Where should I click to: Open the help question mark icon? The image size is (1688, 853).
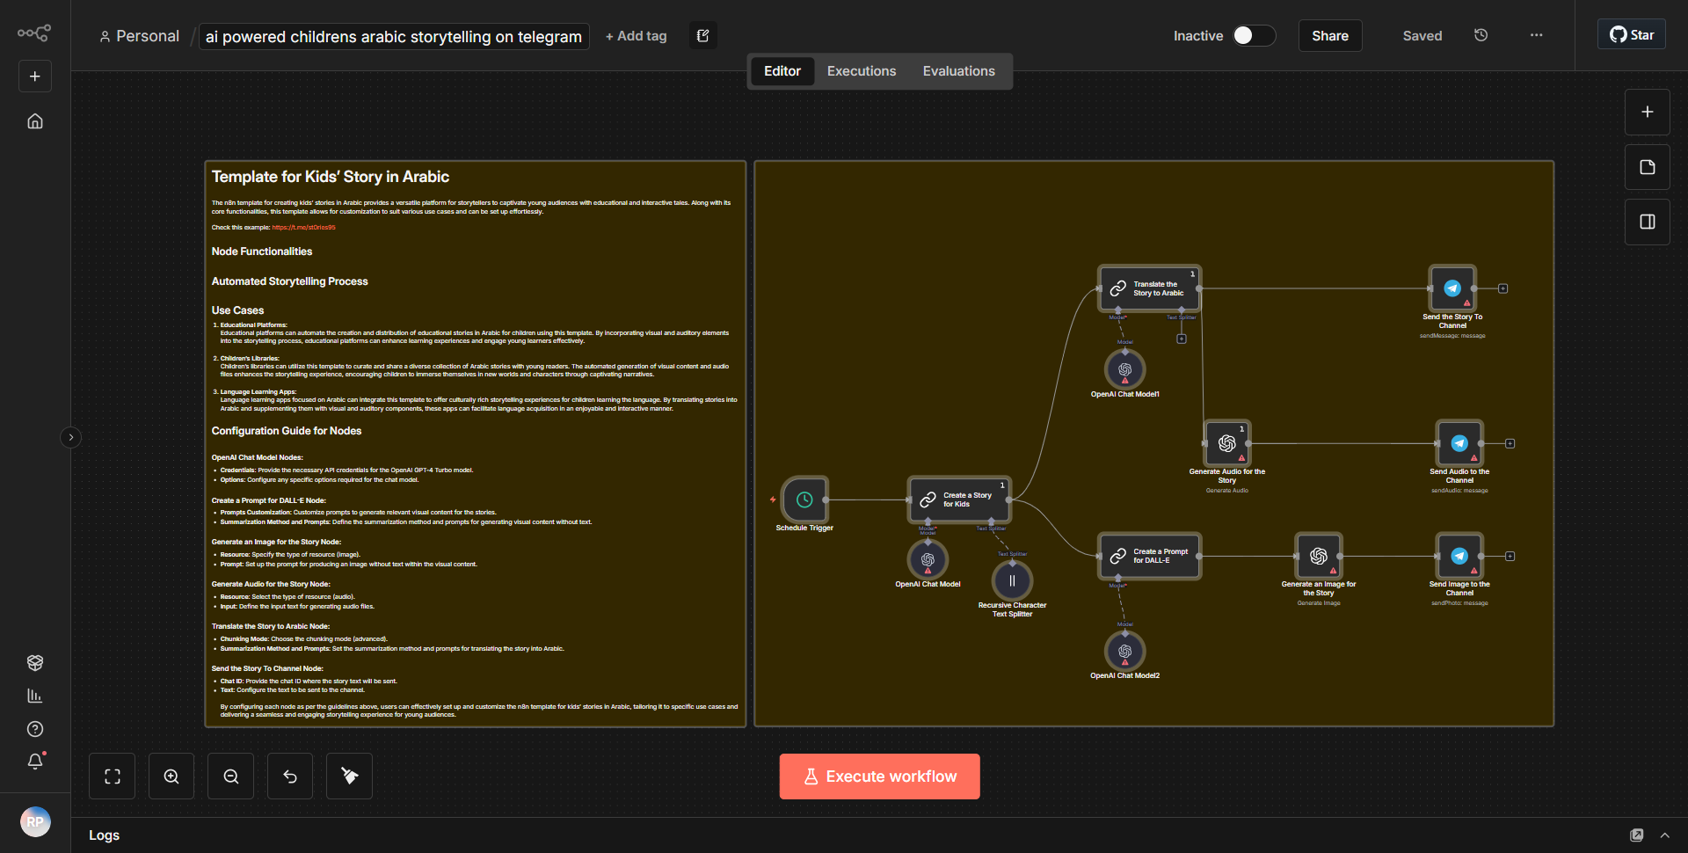[35, 729]
